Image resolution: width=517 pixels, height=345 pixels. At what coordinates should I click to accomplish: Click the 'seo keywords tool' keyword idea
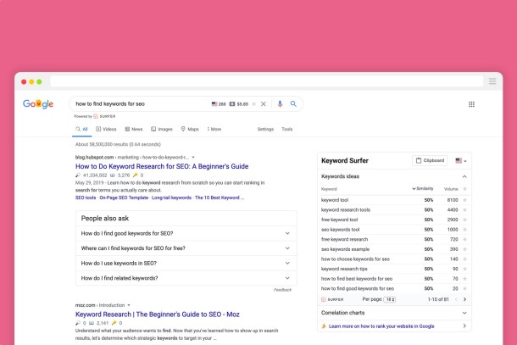coord(340,230)
